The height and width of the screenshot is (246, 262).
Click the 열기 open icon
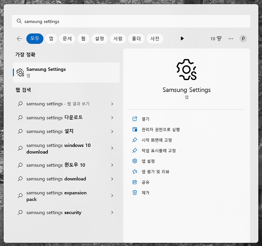[x=135, y=119]
